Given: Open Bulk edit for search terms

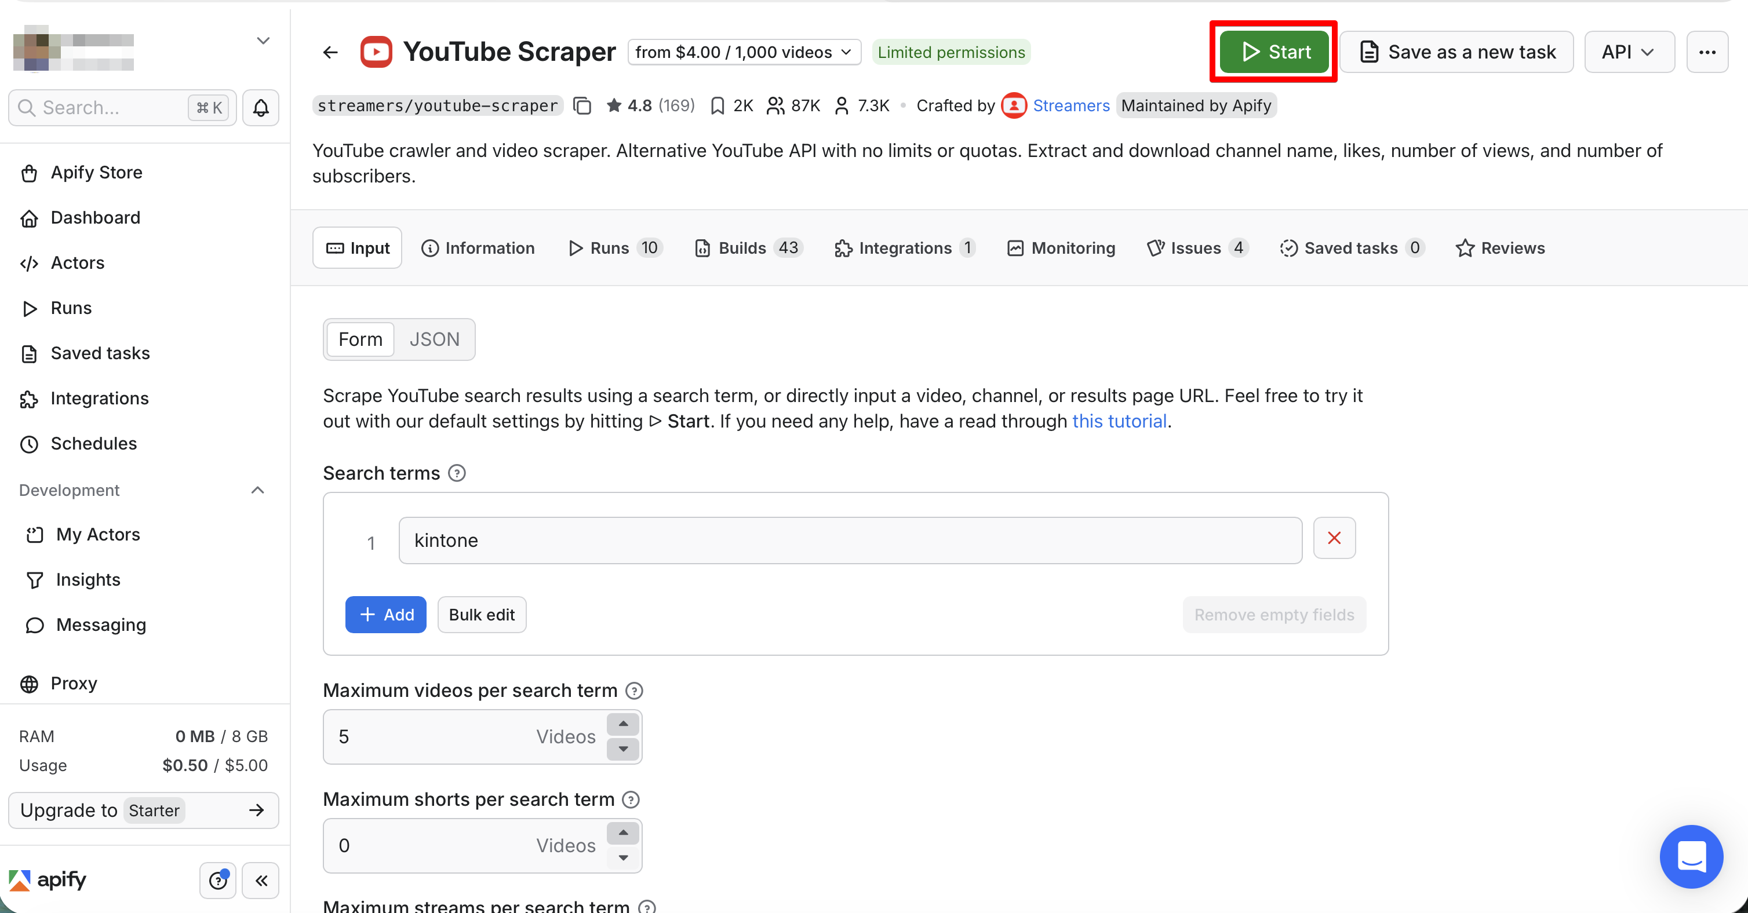Looking at the screenshot, I should pos(481,615).
